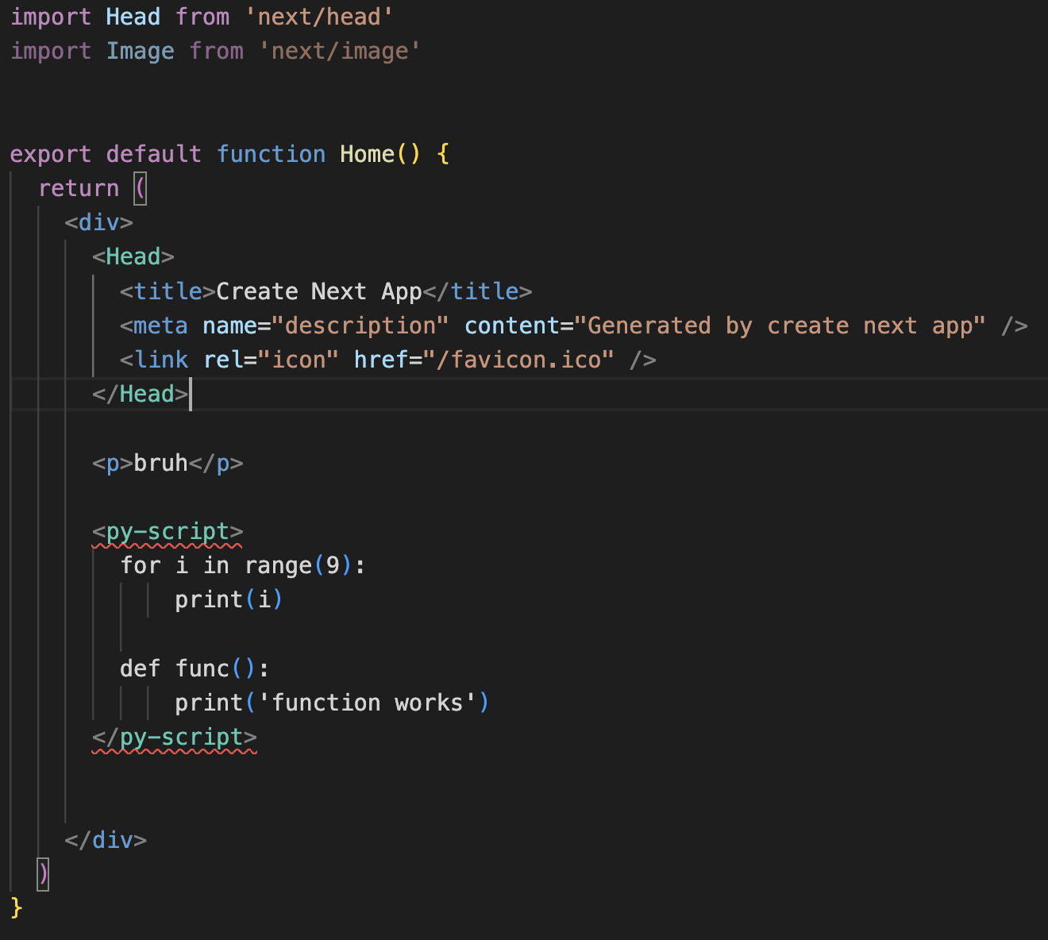
Task: Click the print(i) statement
Action: tap(229, 600)
